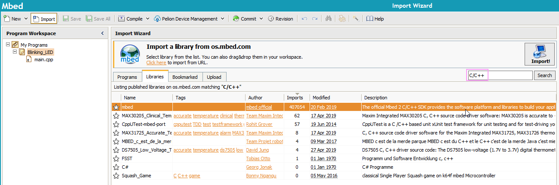Viewport: 559px width, 185px height.
Task: Click the 'game' tag on Squash_Game
Action: (x=195, y=176)
